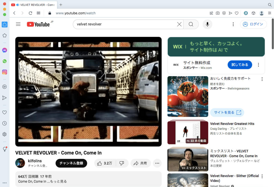The height and width of the screenshot is (187, 274).
Task: Open the easy setup sliders icon
Action: point(270,13)
